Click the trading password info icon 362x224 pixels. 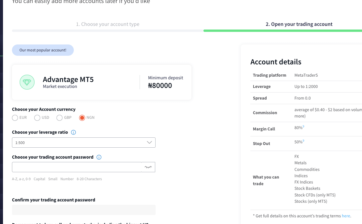[x=99, y=157]
